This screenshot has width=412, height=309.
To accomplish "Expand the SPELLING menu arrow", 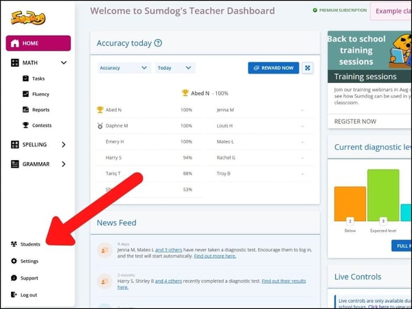I will [64, 144].
